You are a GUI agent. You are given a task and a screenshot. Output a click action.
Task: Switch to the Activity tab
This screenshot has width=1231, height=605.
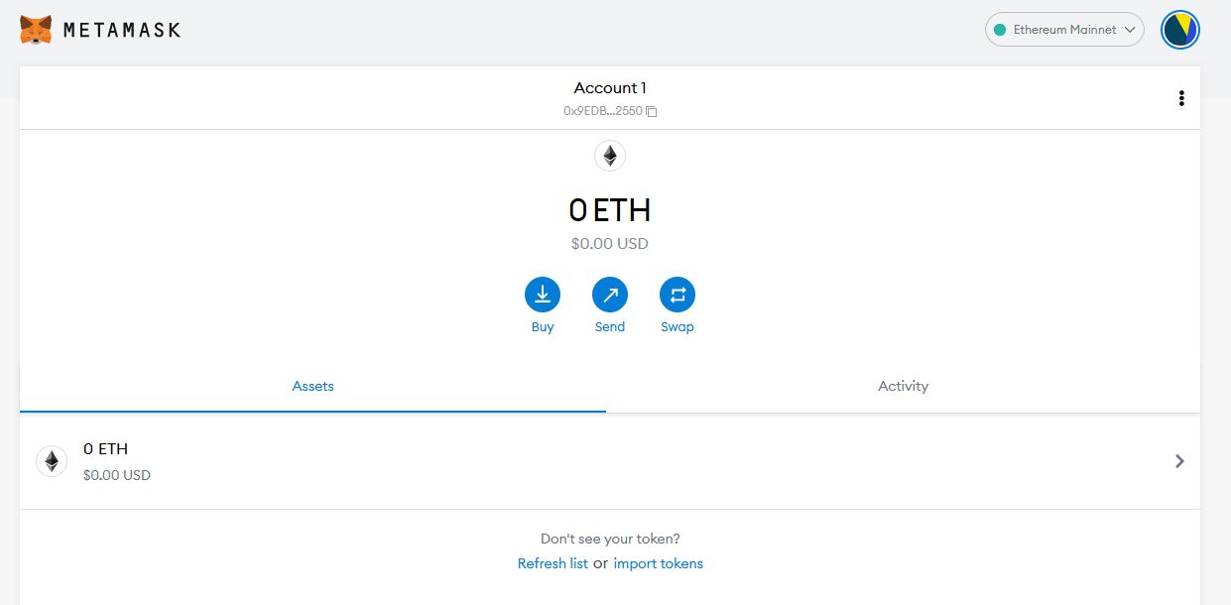pos(903,387)
